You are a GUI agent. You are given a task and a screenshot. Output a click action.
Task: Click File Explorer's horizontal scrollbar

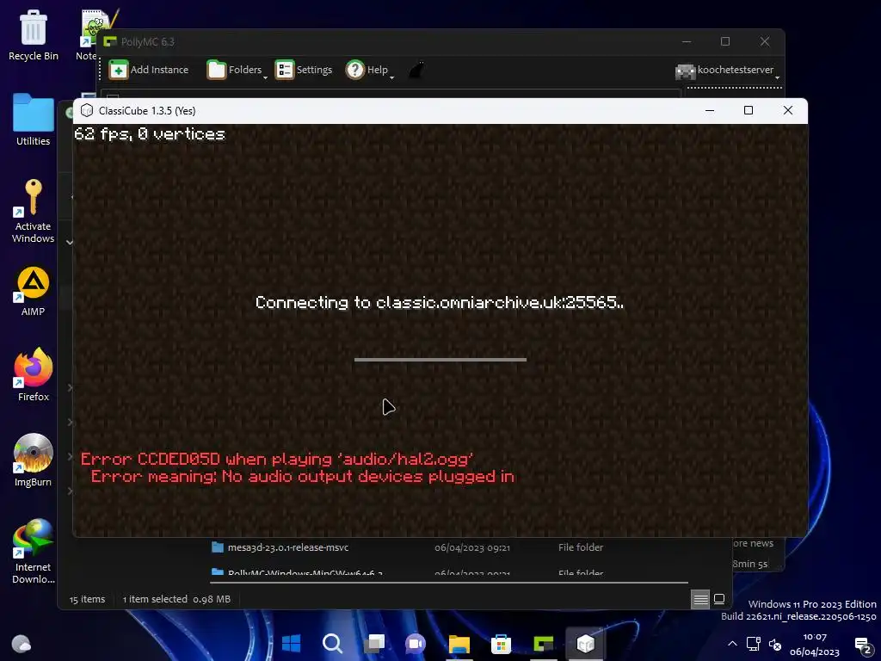(449, 583)
